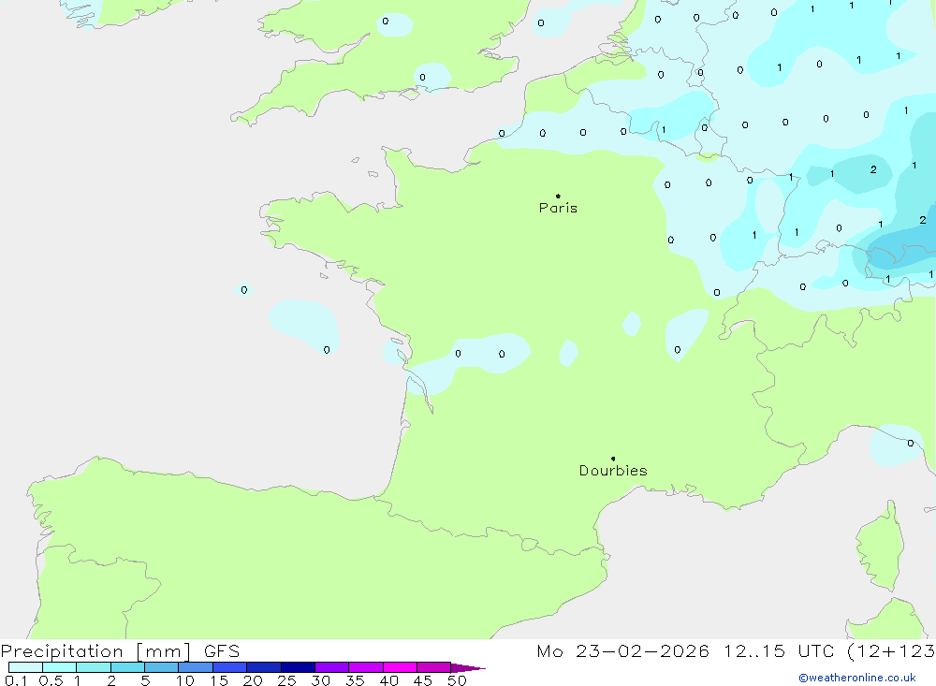The image size is (936, 686).
Task: Pick the 45–50 mm legend swatch
Action: 434,667
